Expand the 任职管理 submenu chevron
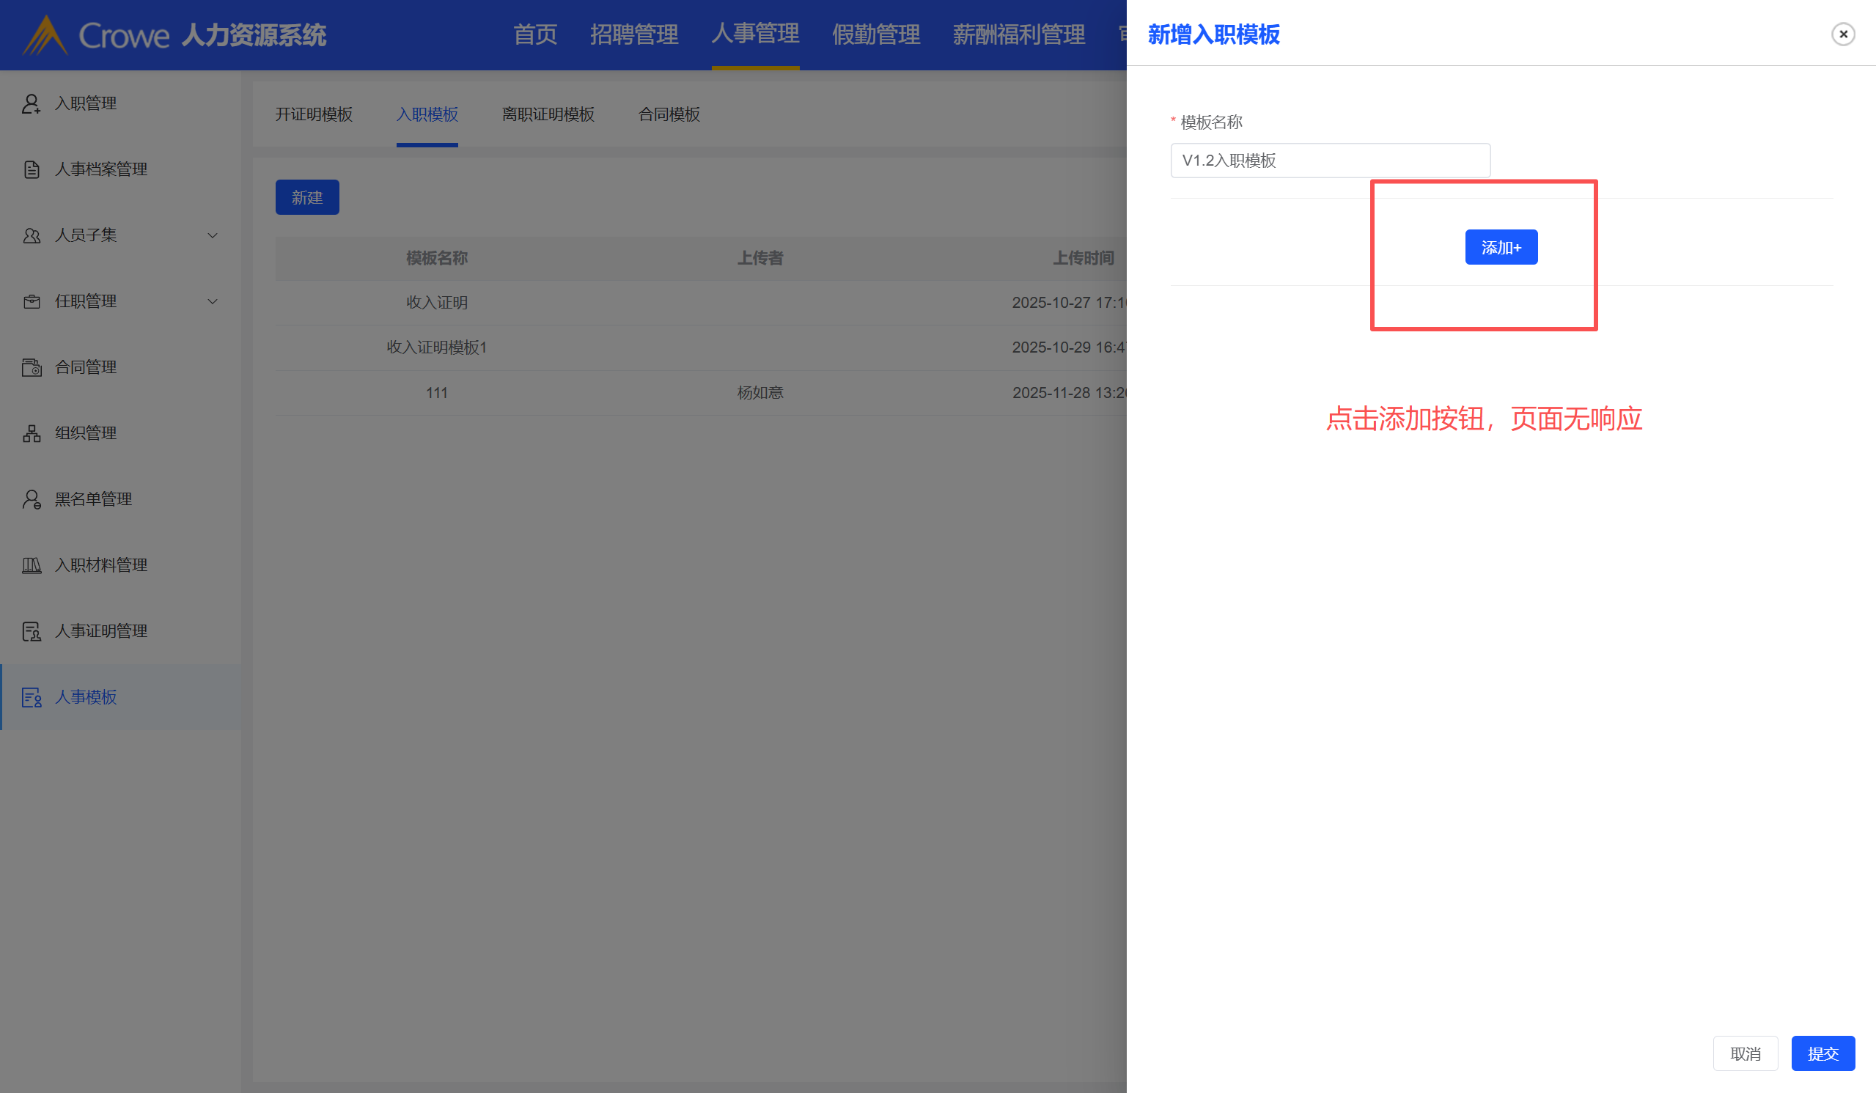 pyautogui.click(x=212, y=301)
